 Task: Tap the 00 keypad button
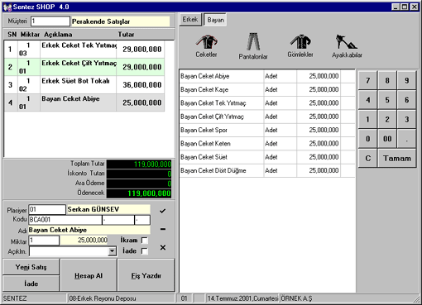tap(387, 139)
